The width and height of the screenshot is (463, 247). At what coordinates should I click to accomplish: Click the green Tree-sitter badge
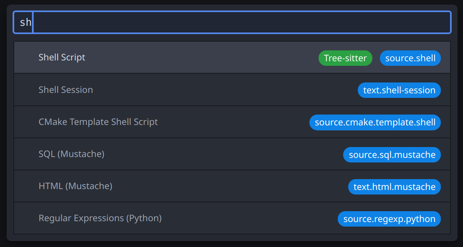click(345, 58)
